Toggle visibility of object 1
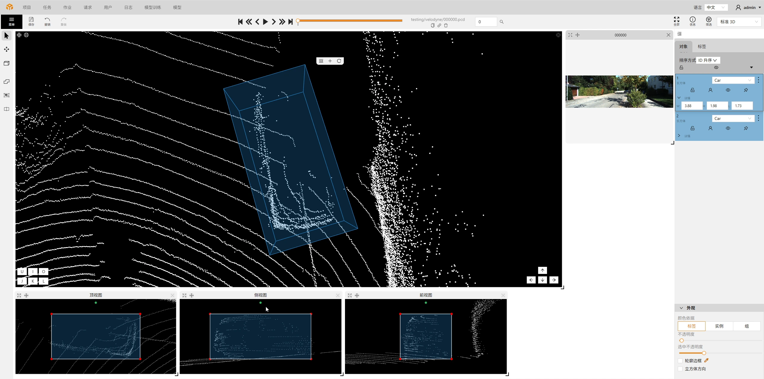The height and width of the screenshot is (379, 764). [x=728, y=90]
